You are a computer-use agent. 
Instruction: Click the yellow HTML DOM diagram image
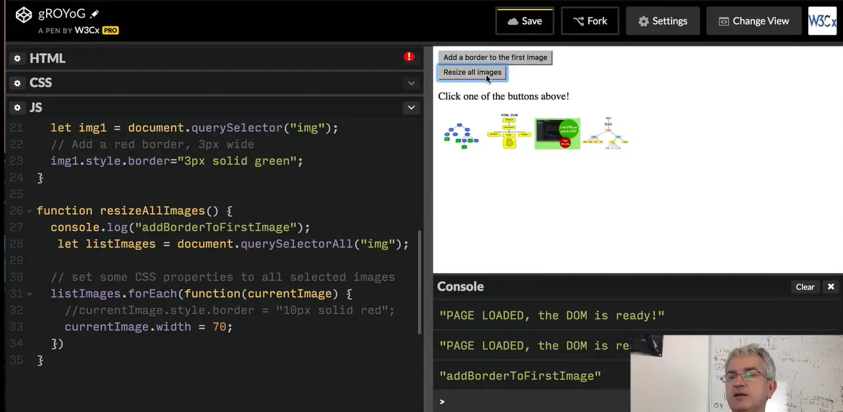tap(509, 131)
